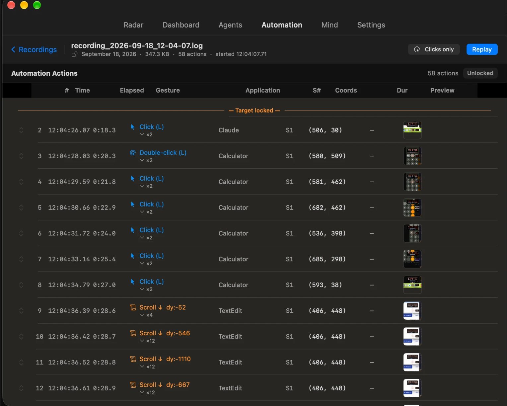
Task: Click the scroll icon in row 9 dy:-52
Action: [133, 307]
